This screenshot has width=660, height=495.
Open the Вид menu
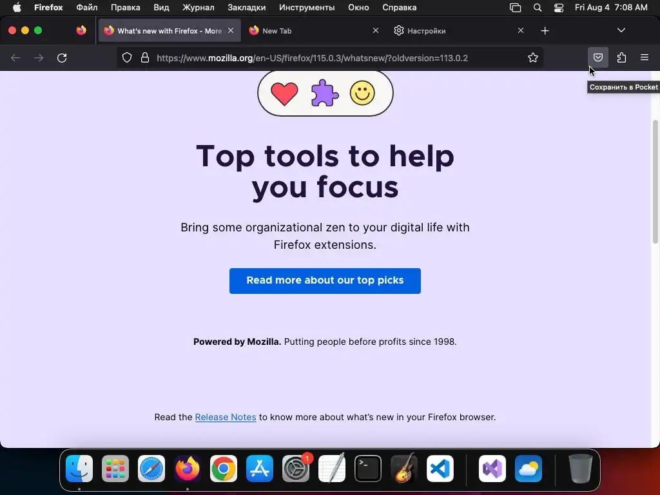click(x=161, y=8)
